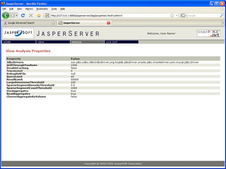Open the Tools menu
Viewport: 226px width, 169px height.
point(54,9)
